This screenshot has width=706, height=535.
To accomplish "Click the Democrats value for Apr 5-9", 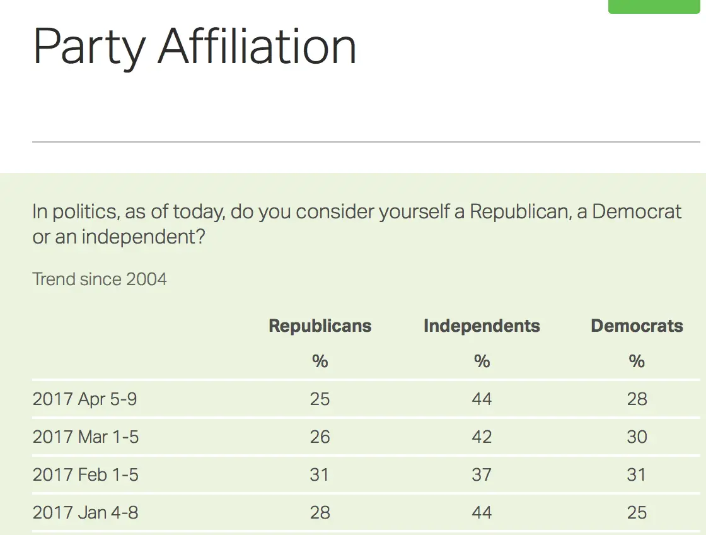I will pyautogui.click(x=637, y=399).
